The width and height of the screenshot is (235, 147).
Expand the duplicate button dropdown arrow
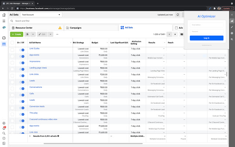point(33,34)
